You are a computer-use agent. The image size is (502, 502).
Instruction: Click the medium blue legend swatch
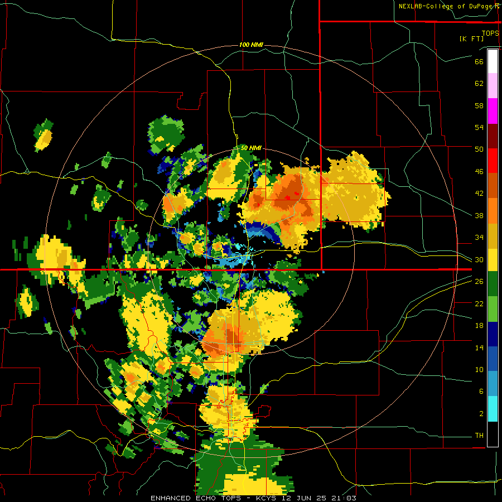[493, 359]
